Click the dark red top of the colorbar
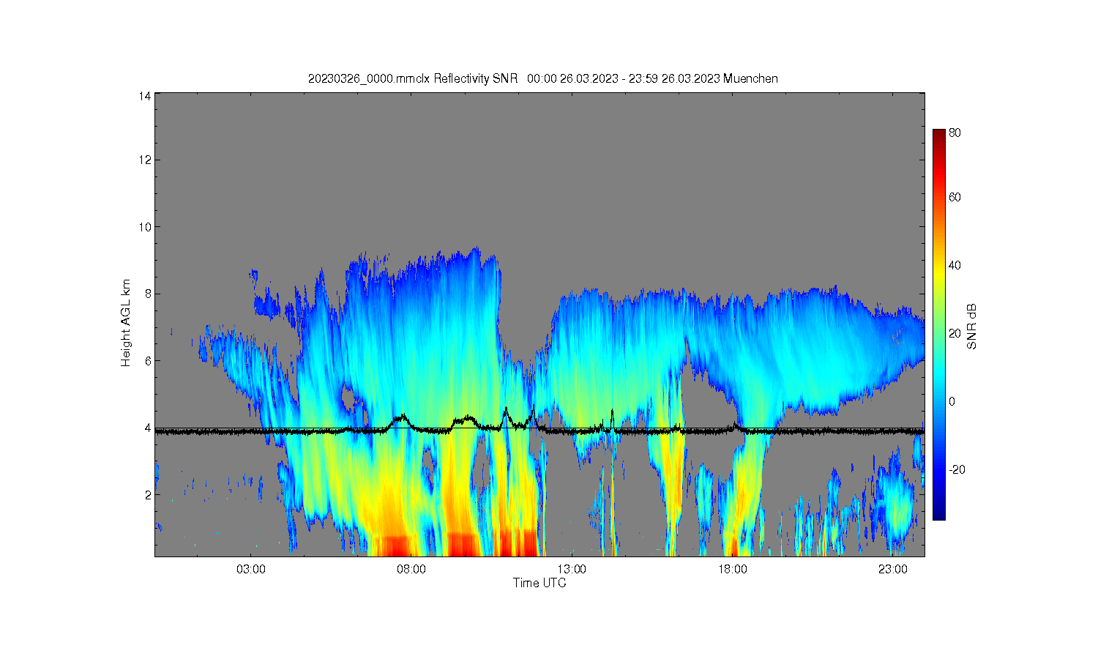Image resolution: width=1098 pixels, height=659 pixels. click(938, 135)
